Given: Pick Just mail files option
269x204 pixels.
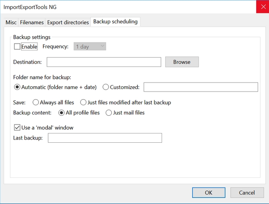Looking at the screenshot, I should click(109, 113).
